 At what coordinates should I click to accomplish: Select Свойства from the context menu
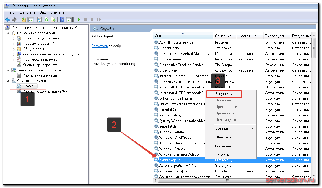coord(223,146)
